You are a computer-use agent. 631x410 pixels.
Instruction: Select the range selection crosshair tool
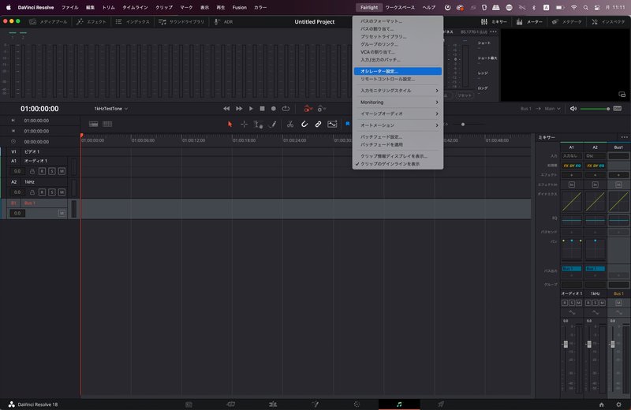[x=244, y=125]
